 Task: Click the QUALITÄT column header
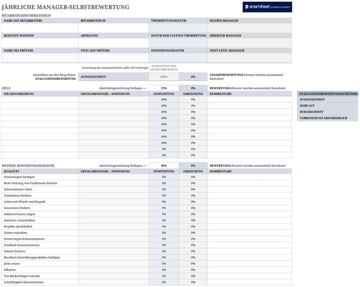click(40, 171)
